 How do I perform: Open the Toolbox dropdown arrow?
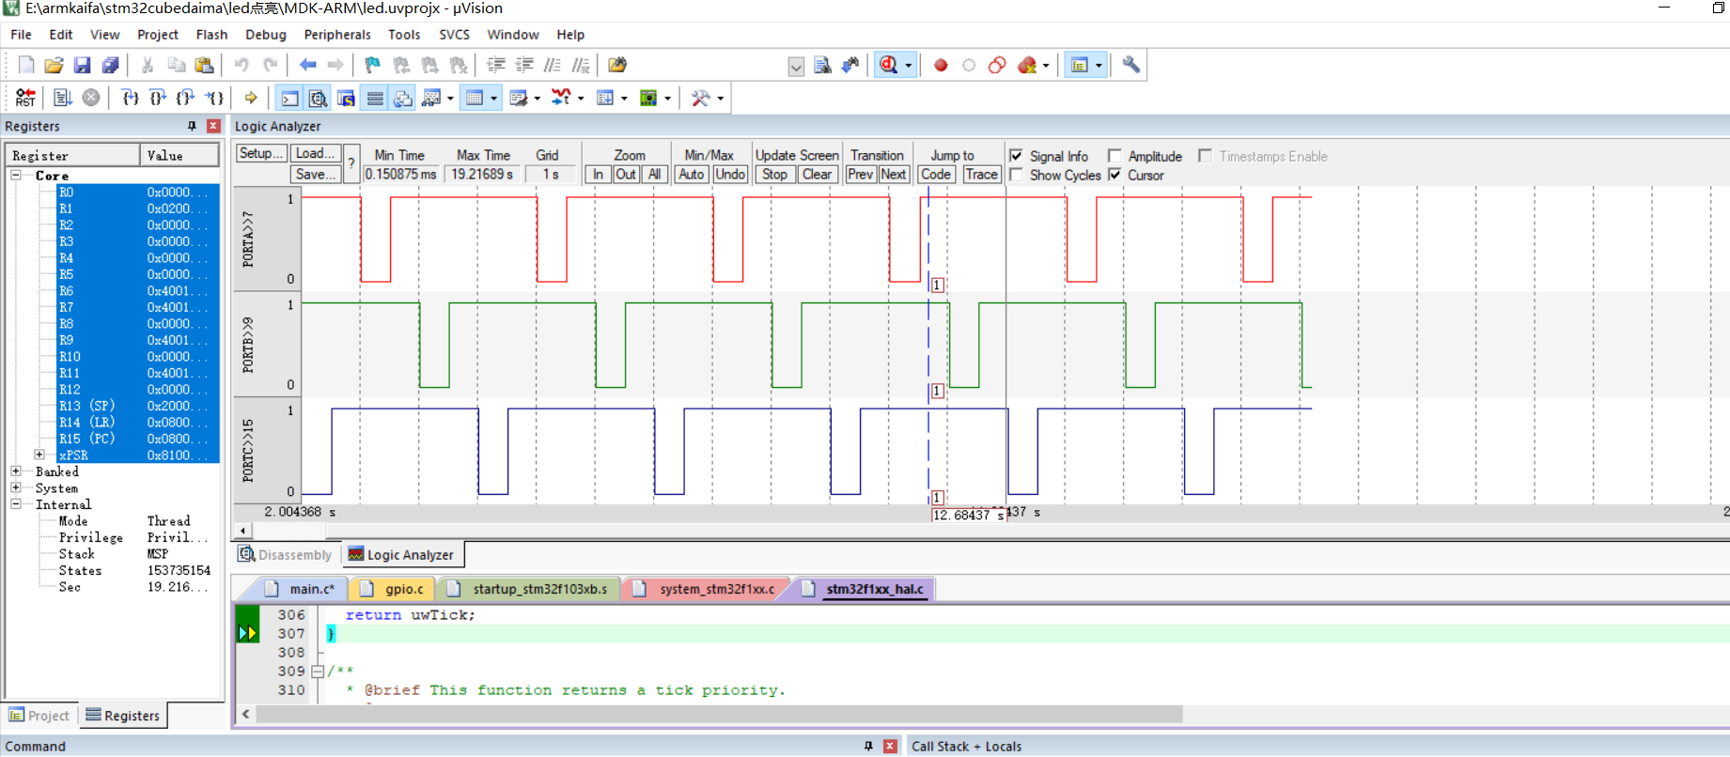coord(721,98)
